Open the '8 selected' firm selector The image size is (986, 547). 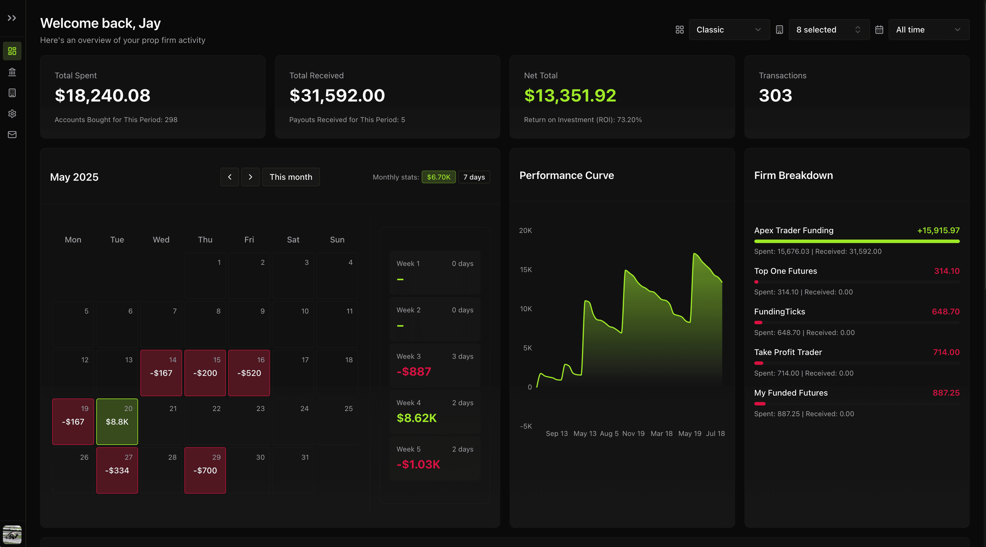[x=829, y=30]
